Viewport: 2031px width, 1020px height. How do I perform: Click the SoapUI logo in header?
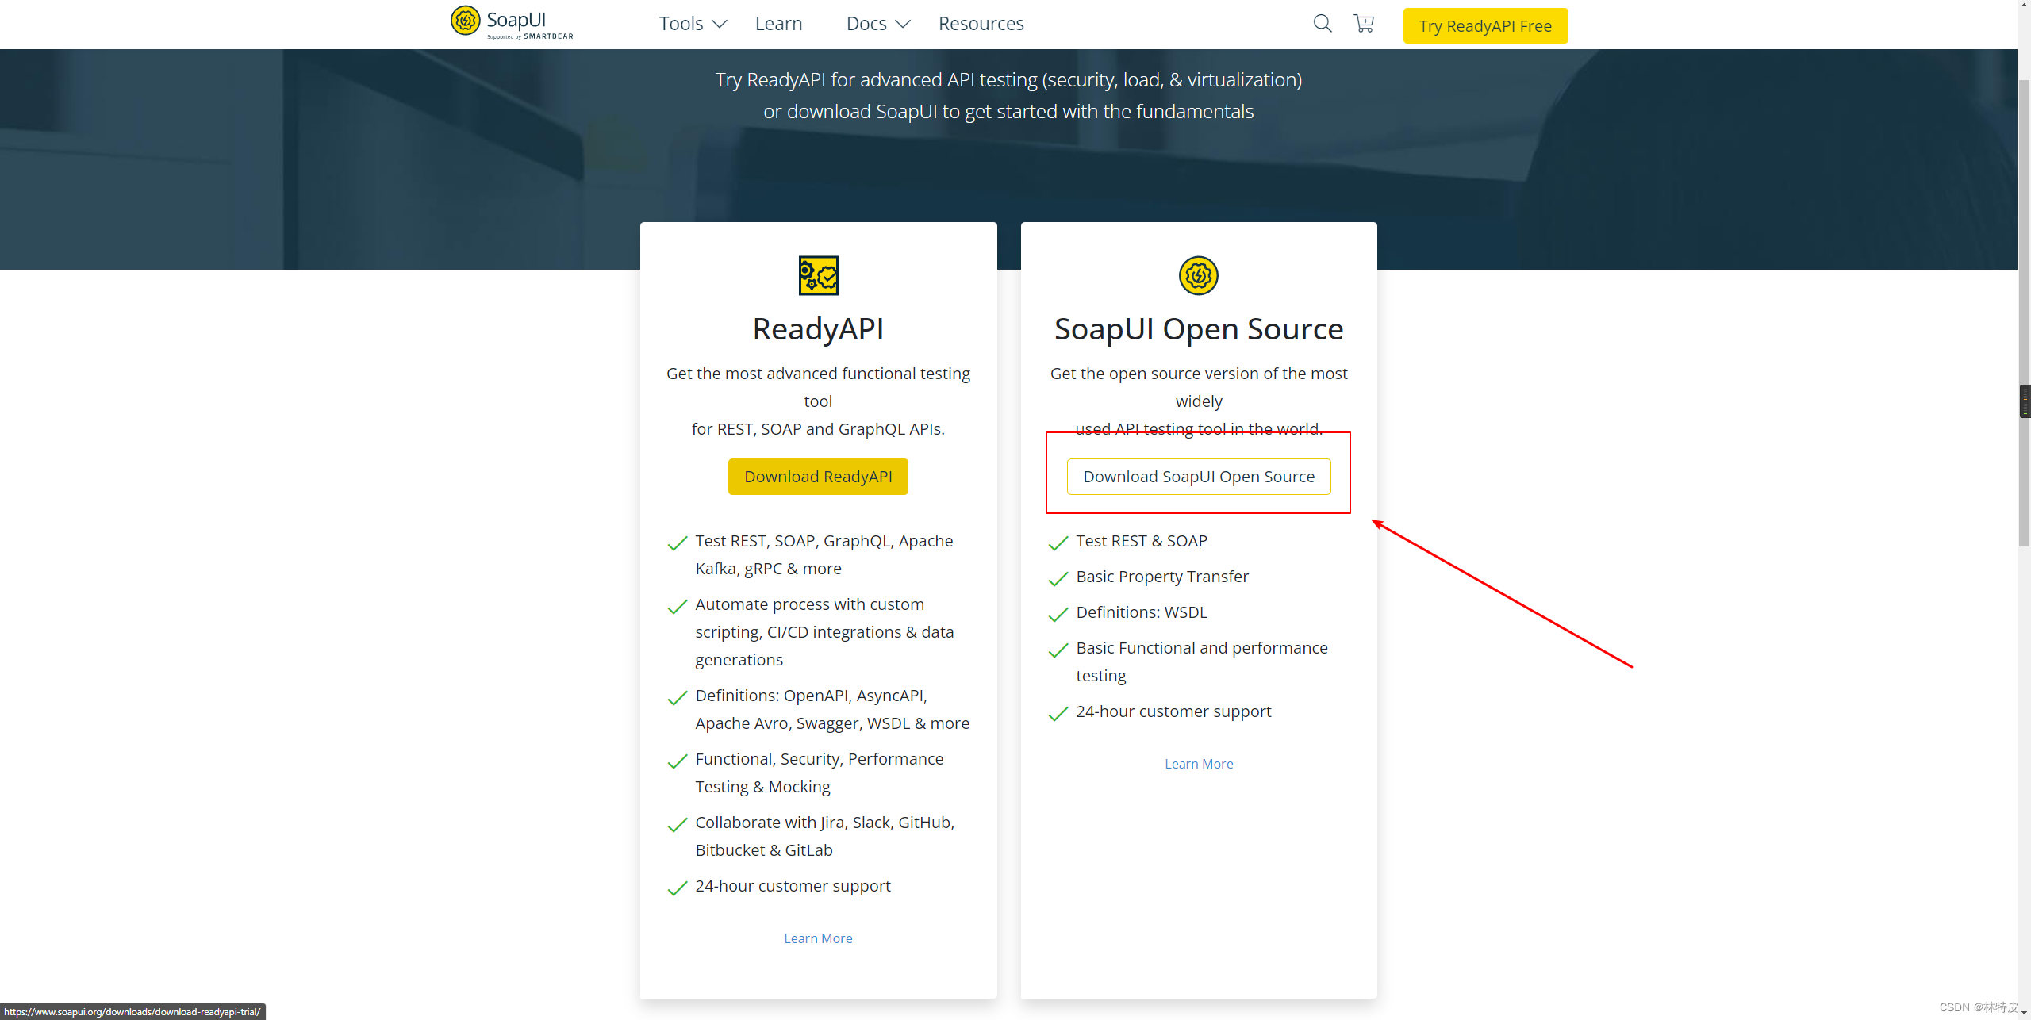click(x=512, y=23)
